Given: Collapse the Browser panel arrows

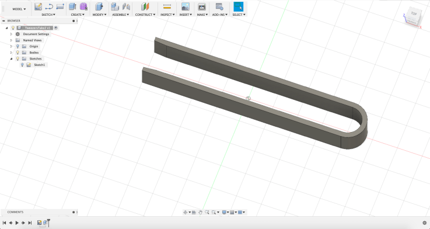Looking at the screenshot, I should pos(4,20).
